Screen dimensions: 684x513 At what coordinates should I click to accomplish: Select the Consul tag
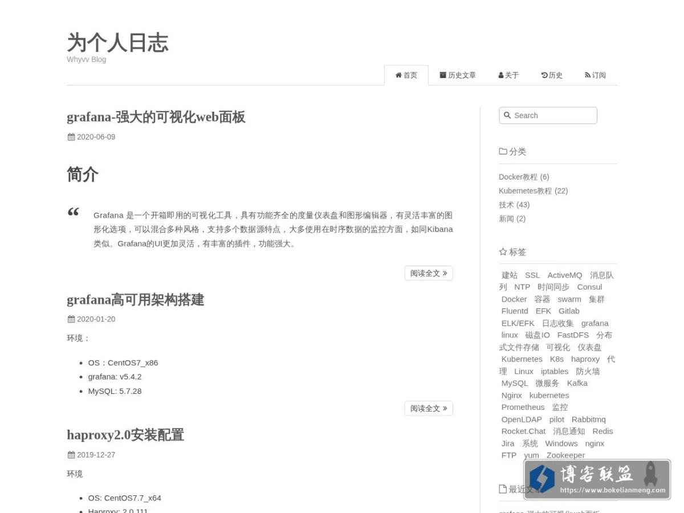coord(589,287)
